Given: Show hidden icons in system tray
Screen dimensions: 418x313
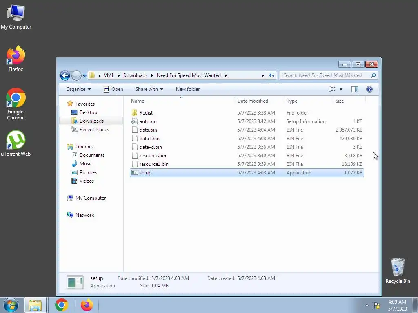Looking at the screenshot, I should [367, 305].
